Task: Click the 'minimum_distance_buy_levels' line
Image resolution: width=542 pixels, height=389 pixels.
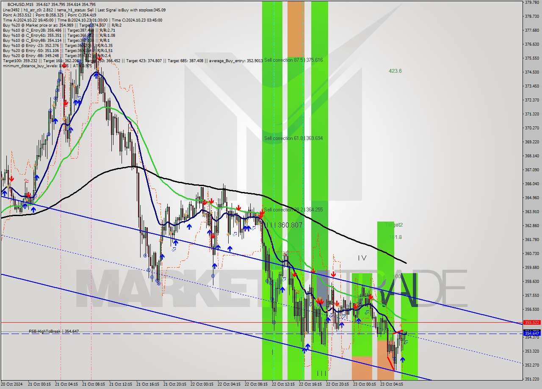Action: [x=47, y=66]
